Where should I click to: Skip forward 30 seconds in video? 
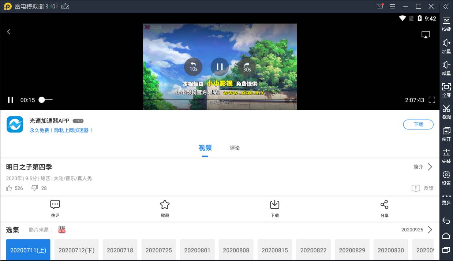pos(247,67)
